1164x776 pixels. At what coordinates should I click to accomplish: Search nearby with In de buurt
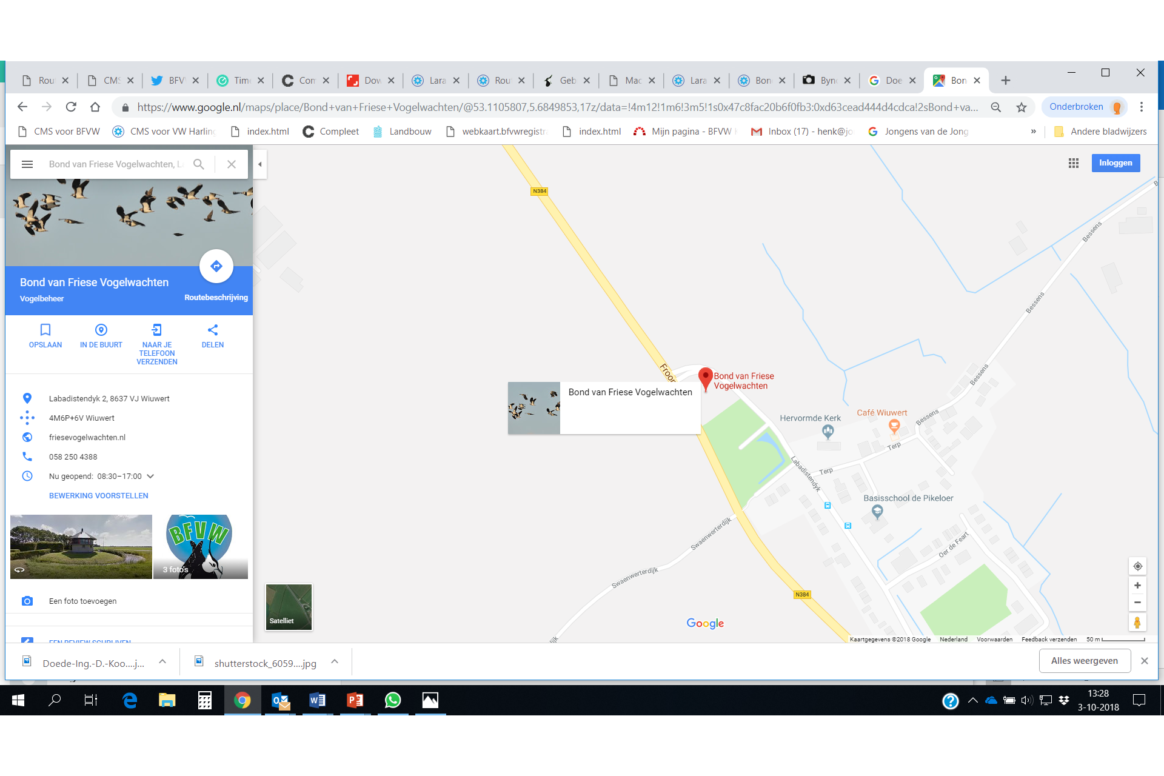[101, 336]
